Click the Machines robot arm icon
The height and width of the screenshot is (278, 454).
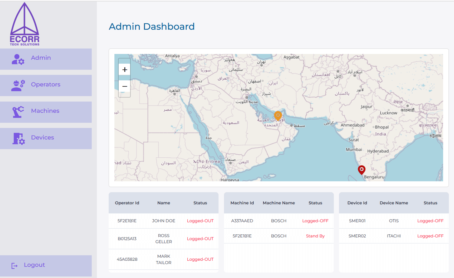18,112
